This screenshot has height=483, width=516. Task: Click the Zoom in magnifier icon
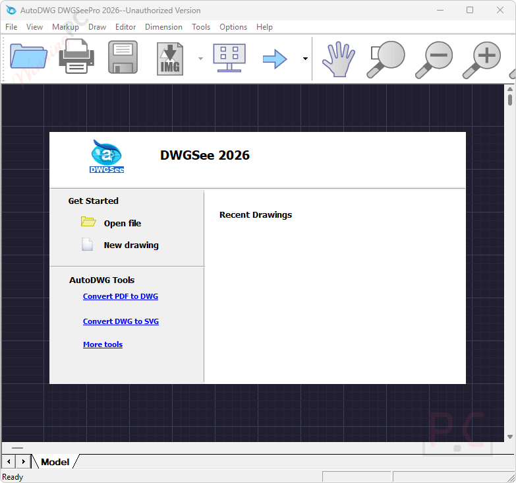point(482,60)
